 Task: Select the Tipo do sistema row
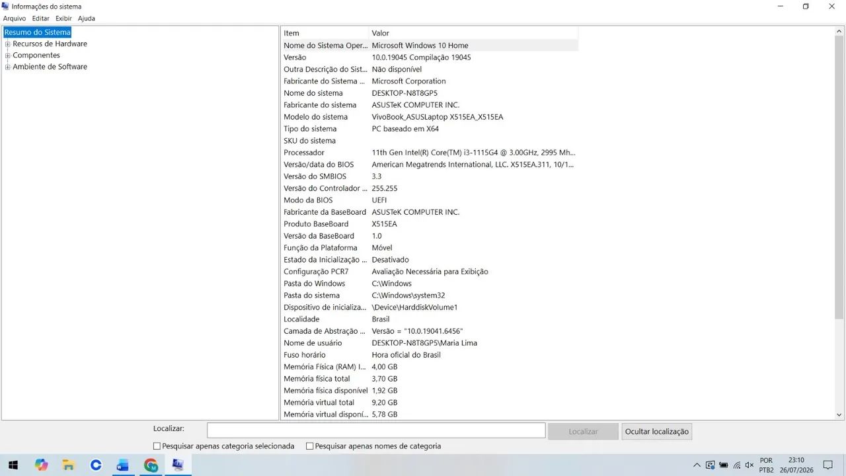430,129
